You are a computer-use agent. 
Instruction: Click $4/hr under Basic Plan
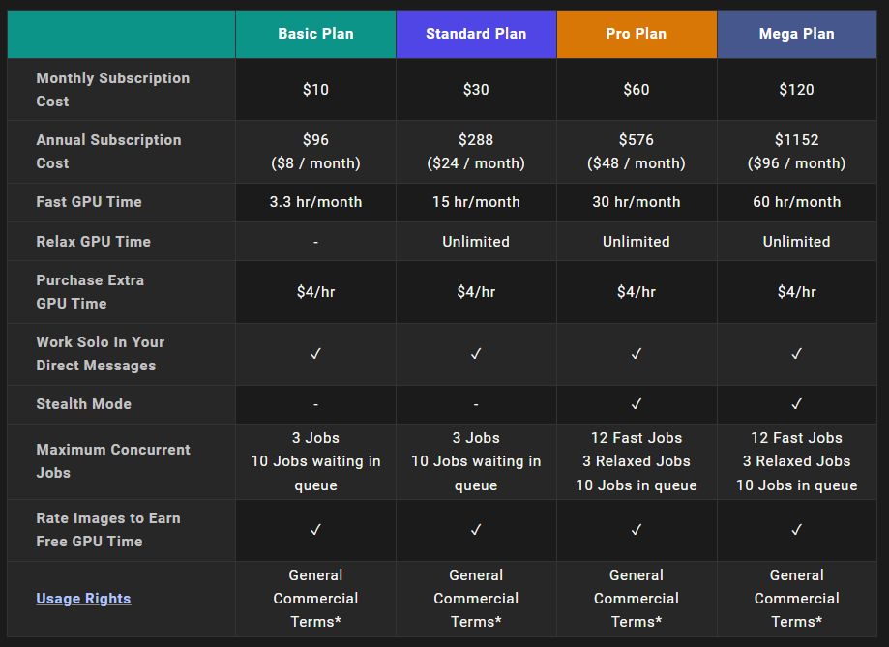click(x=315, y=292)
